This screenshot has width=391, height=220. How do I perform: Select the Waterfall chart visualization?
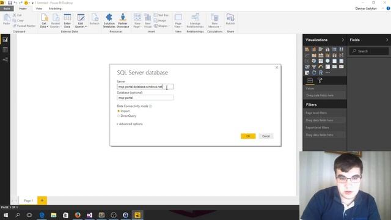tap(342, 55)
